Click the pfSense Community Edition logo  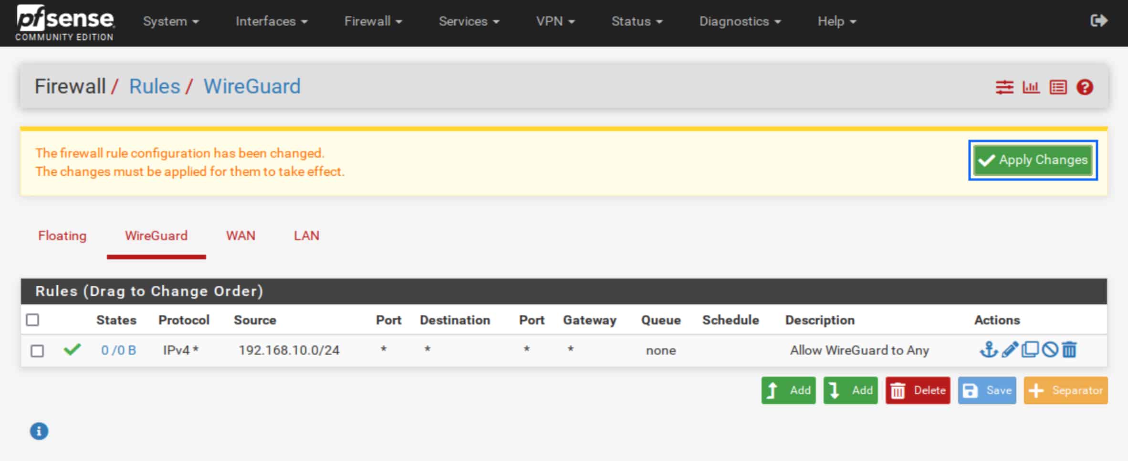click(x=65, y=23)
